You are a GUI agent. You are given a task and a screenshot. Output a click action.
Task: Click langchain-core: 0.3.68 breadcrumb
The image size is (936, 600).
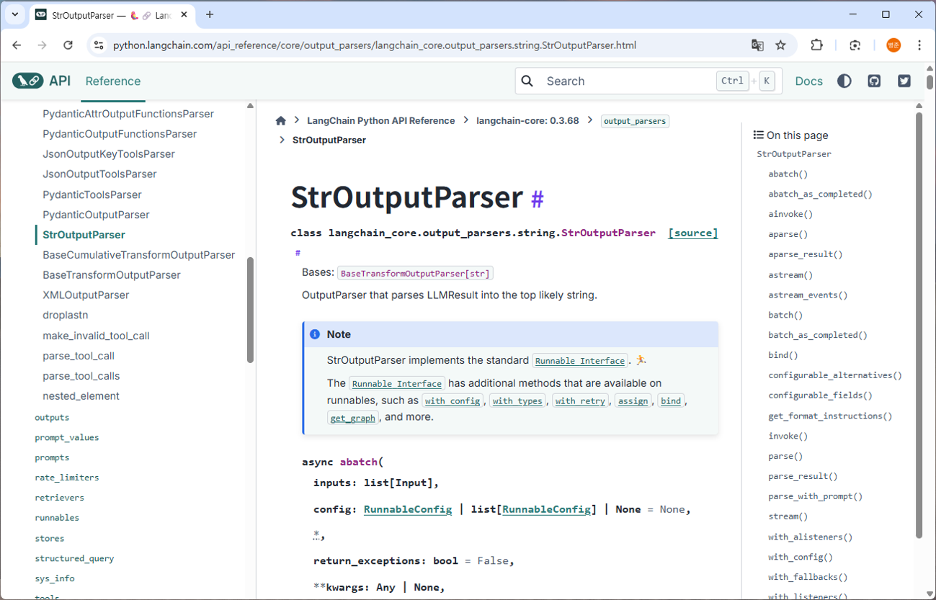coord(527,120)
